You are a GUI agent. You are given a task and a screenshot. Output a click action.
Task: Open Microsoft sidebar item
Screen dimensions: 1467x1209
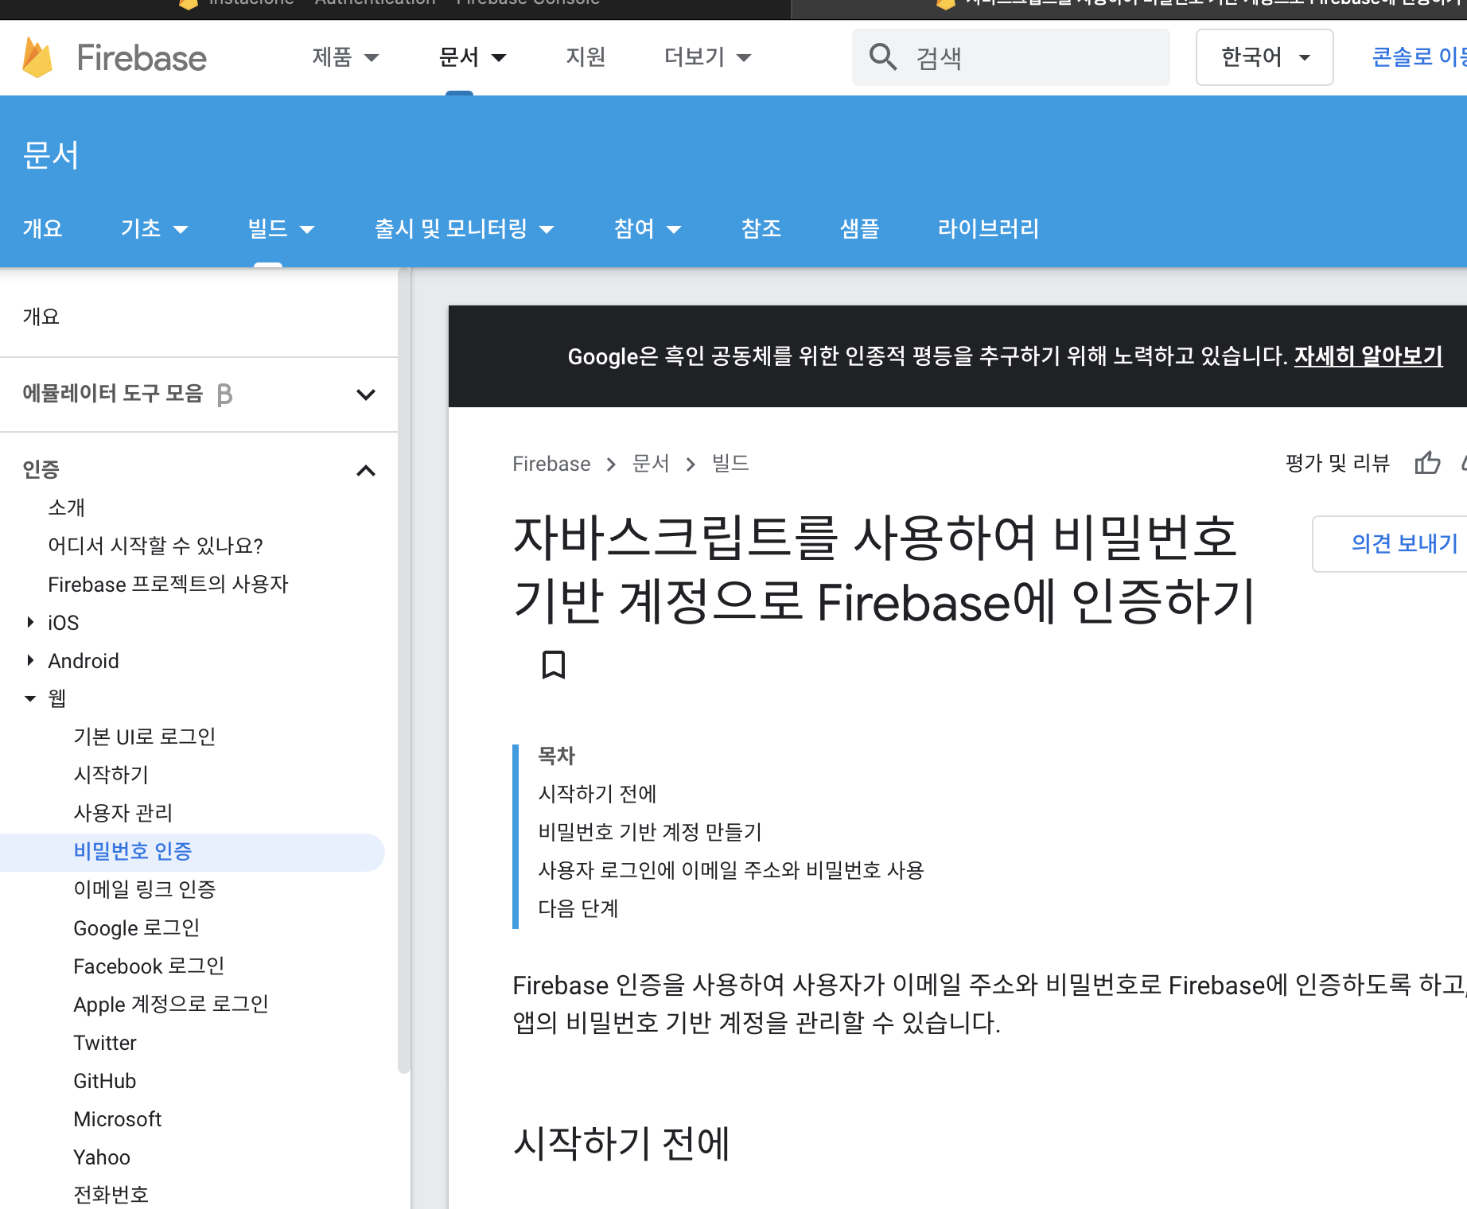click(x=118, y=1118)
